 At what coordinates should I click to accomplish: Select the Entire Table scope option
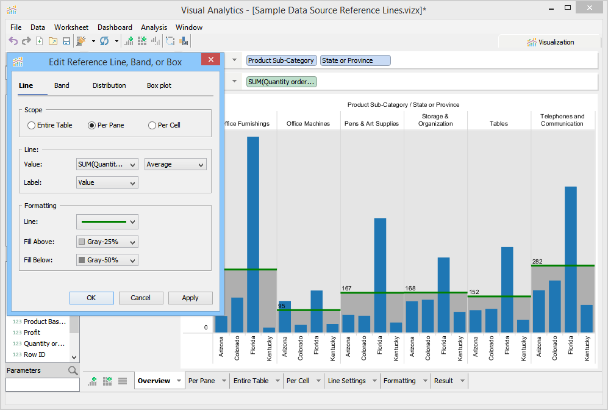[x=32, y=125]
